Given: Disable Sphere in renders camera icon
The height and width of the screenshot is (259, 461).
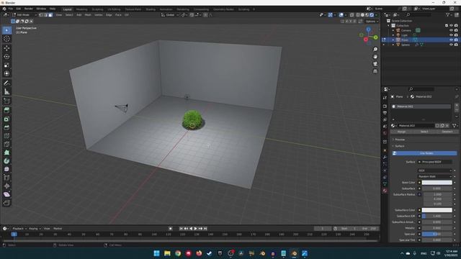Looking at the screenshot, I should click(456, 45).
